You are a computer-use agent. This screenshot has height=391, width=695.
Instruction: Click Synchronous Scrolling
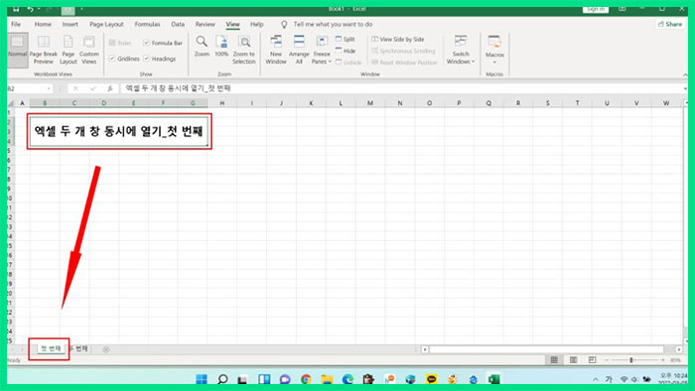point(403,51)
